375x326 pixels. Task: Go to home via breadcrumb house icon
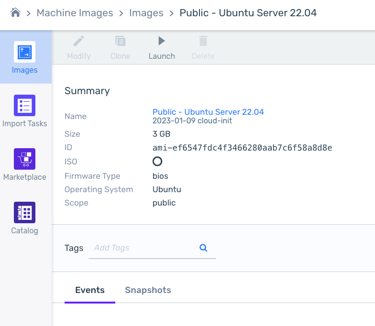[x=15, y=12]
